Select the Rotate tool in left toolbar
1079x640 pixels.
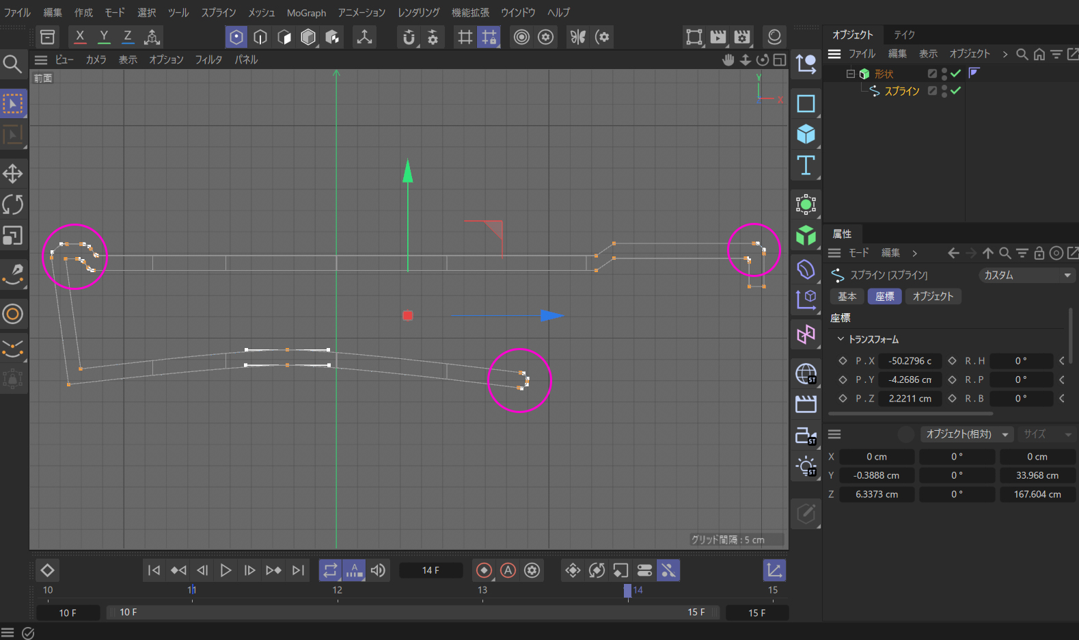12,204
